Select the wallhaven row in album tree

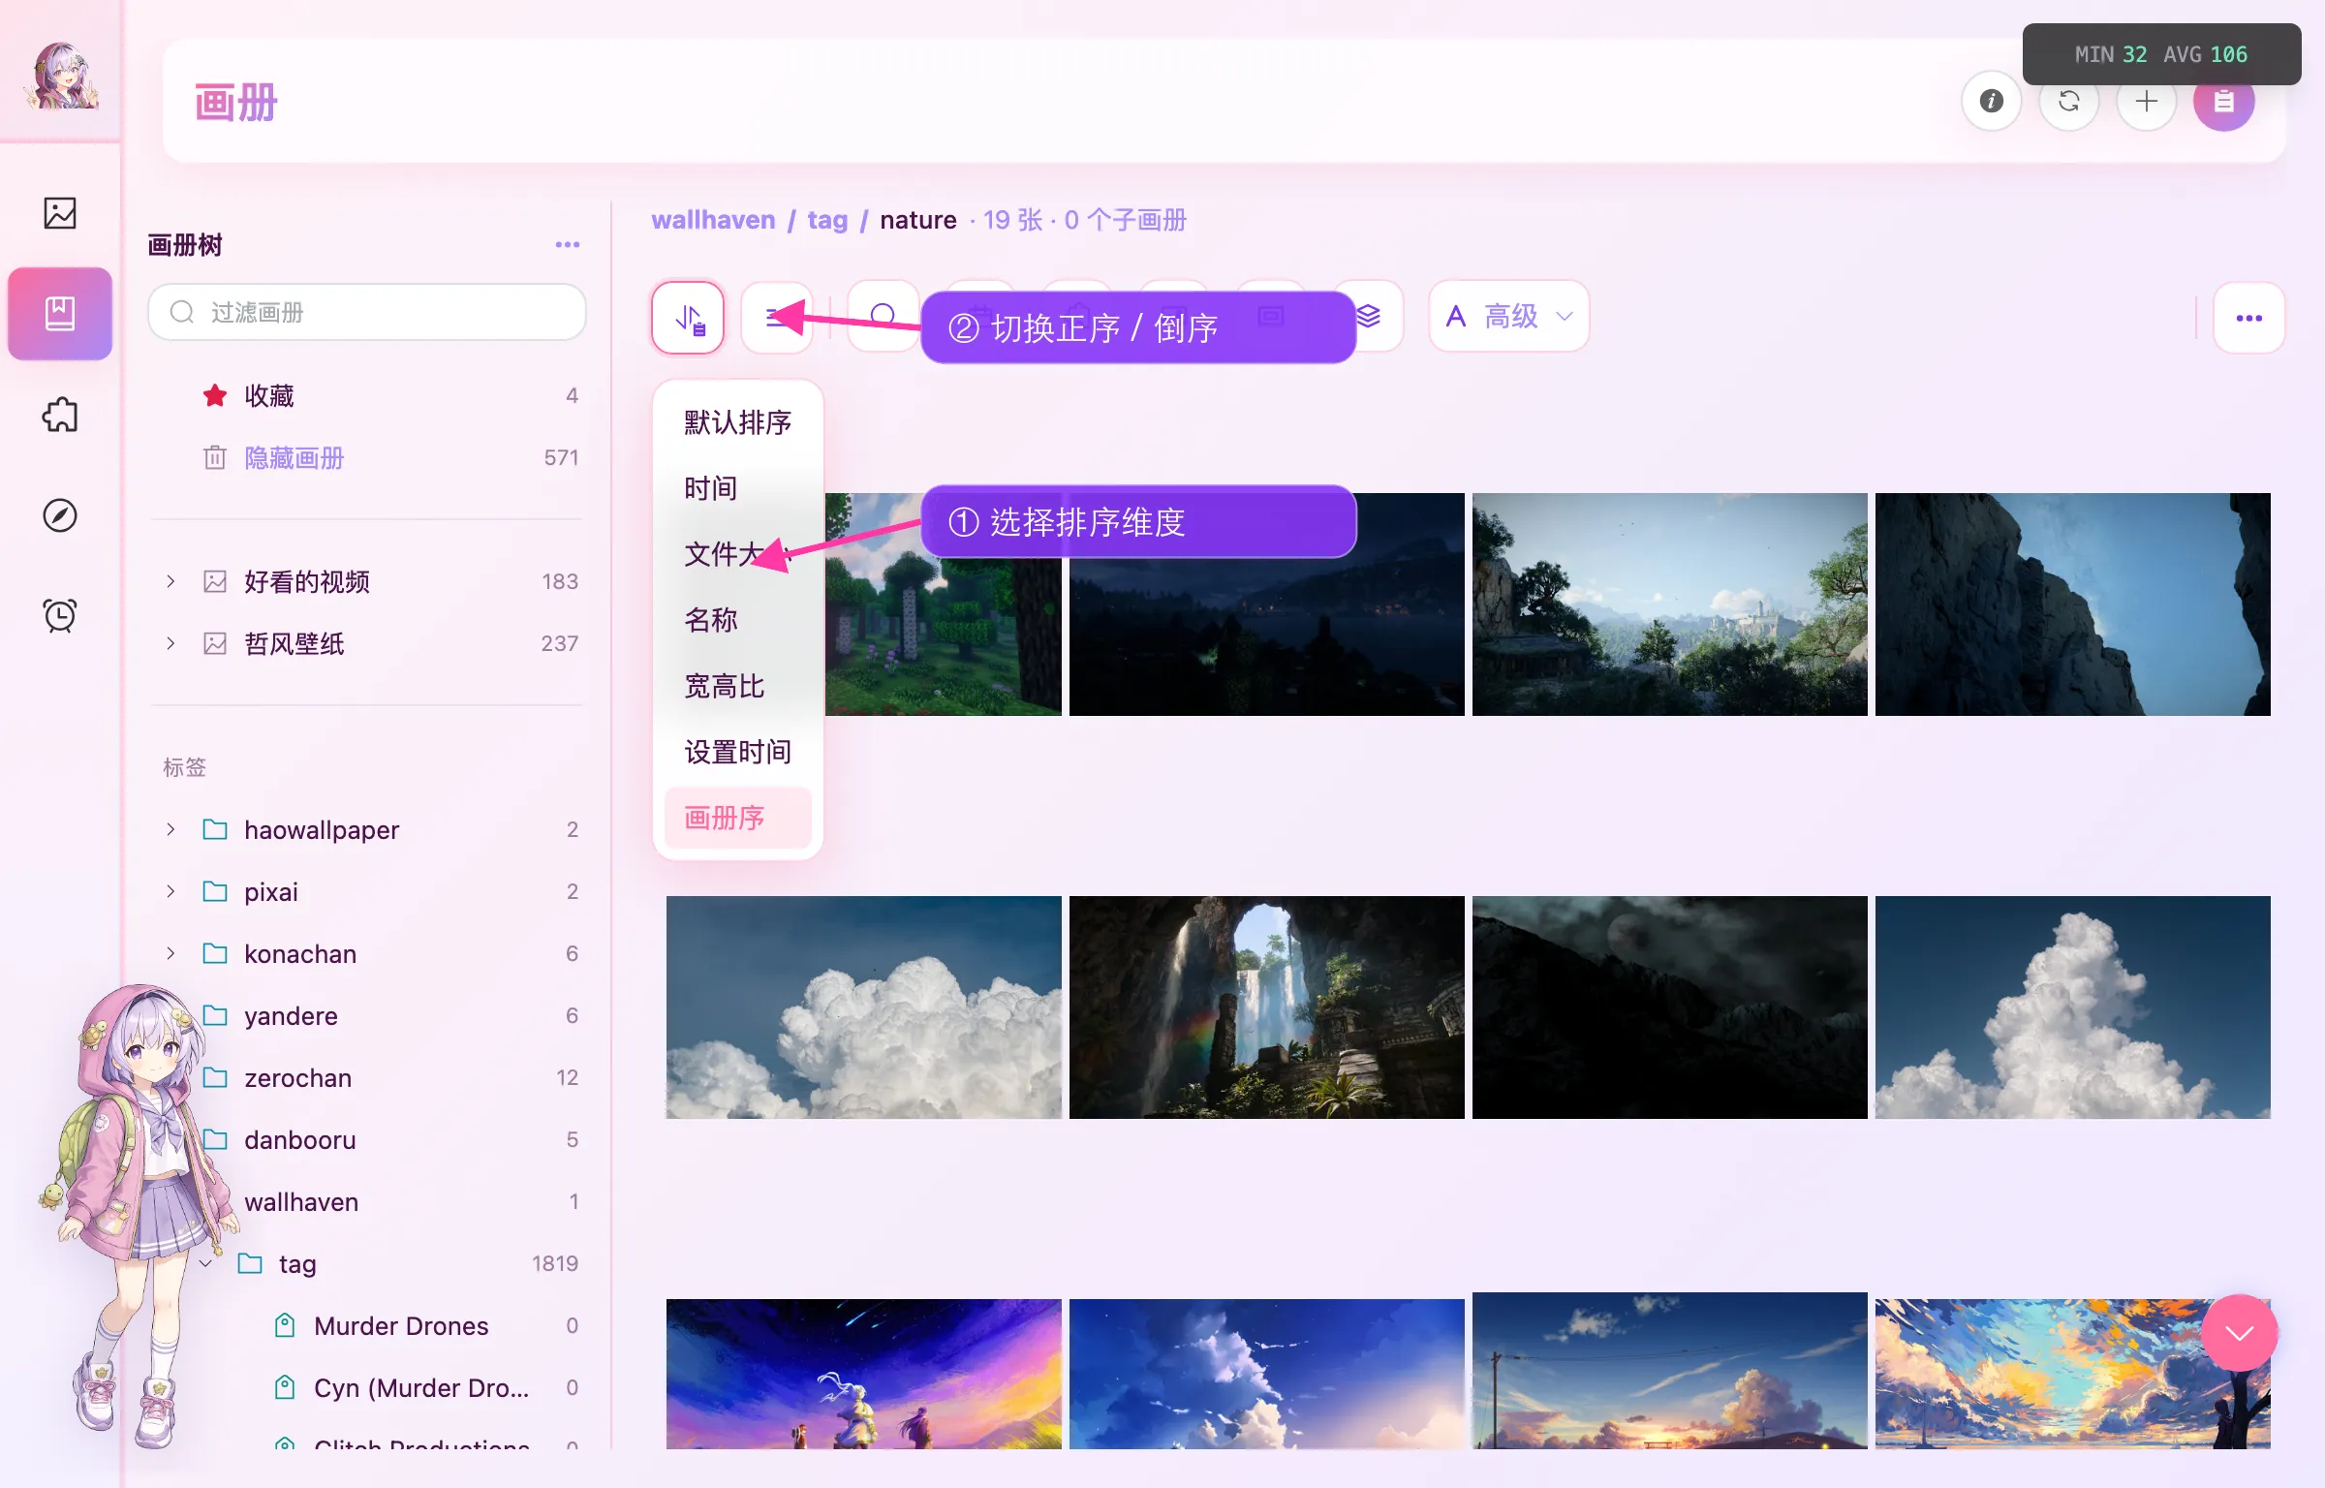[x=368, y=1201]
